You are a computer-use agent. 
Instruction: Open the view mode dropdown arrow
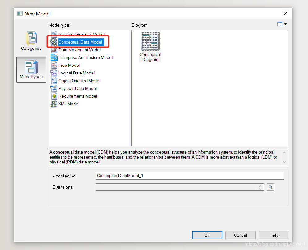pyautogui.click(x=285, y=24)
